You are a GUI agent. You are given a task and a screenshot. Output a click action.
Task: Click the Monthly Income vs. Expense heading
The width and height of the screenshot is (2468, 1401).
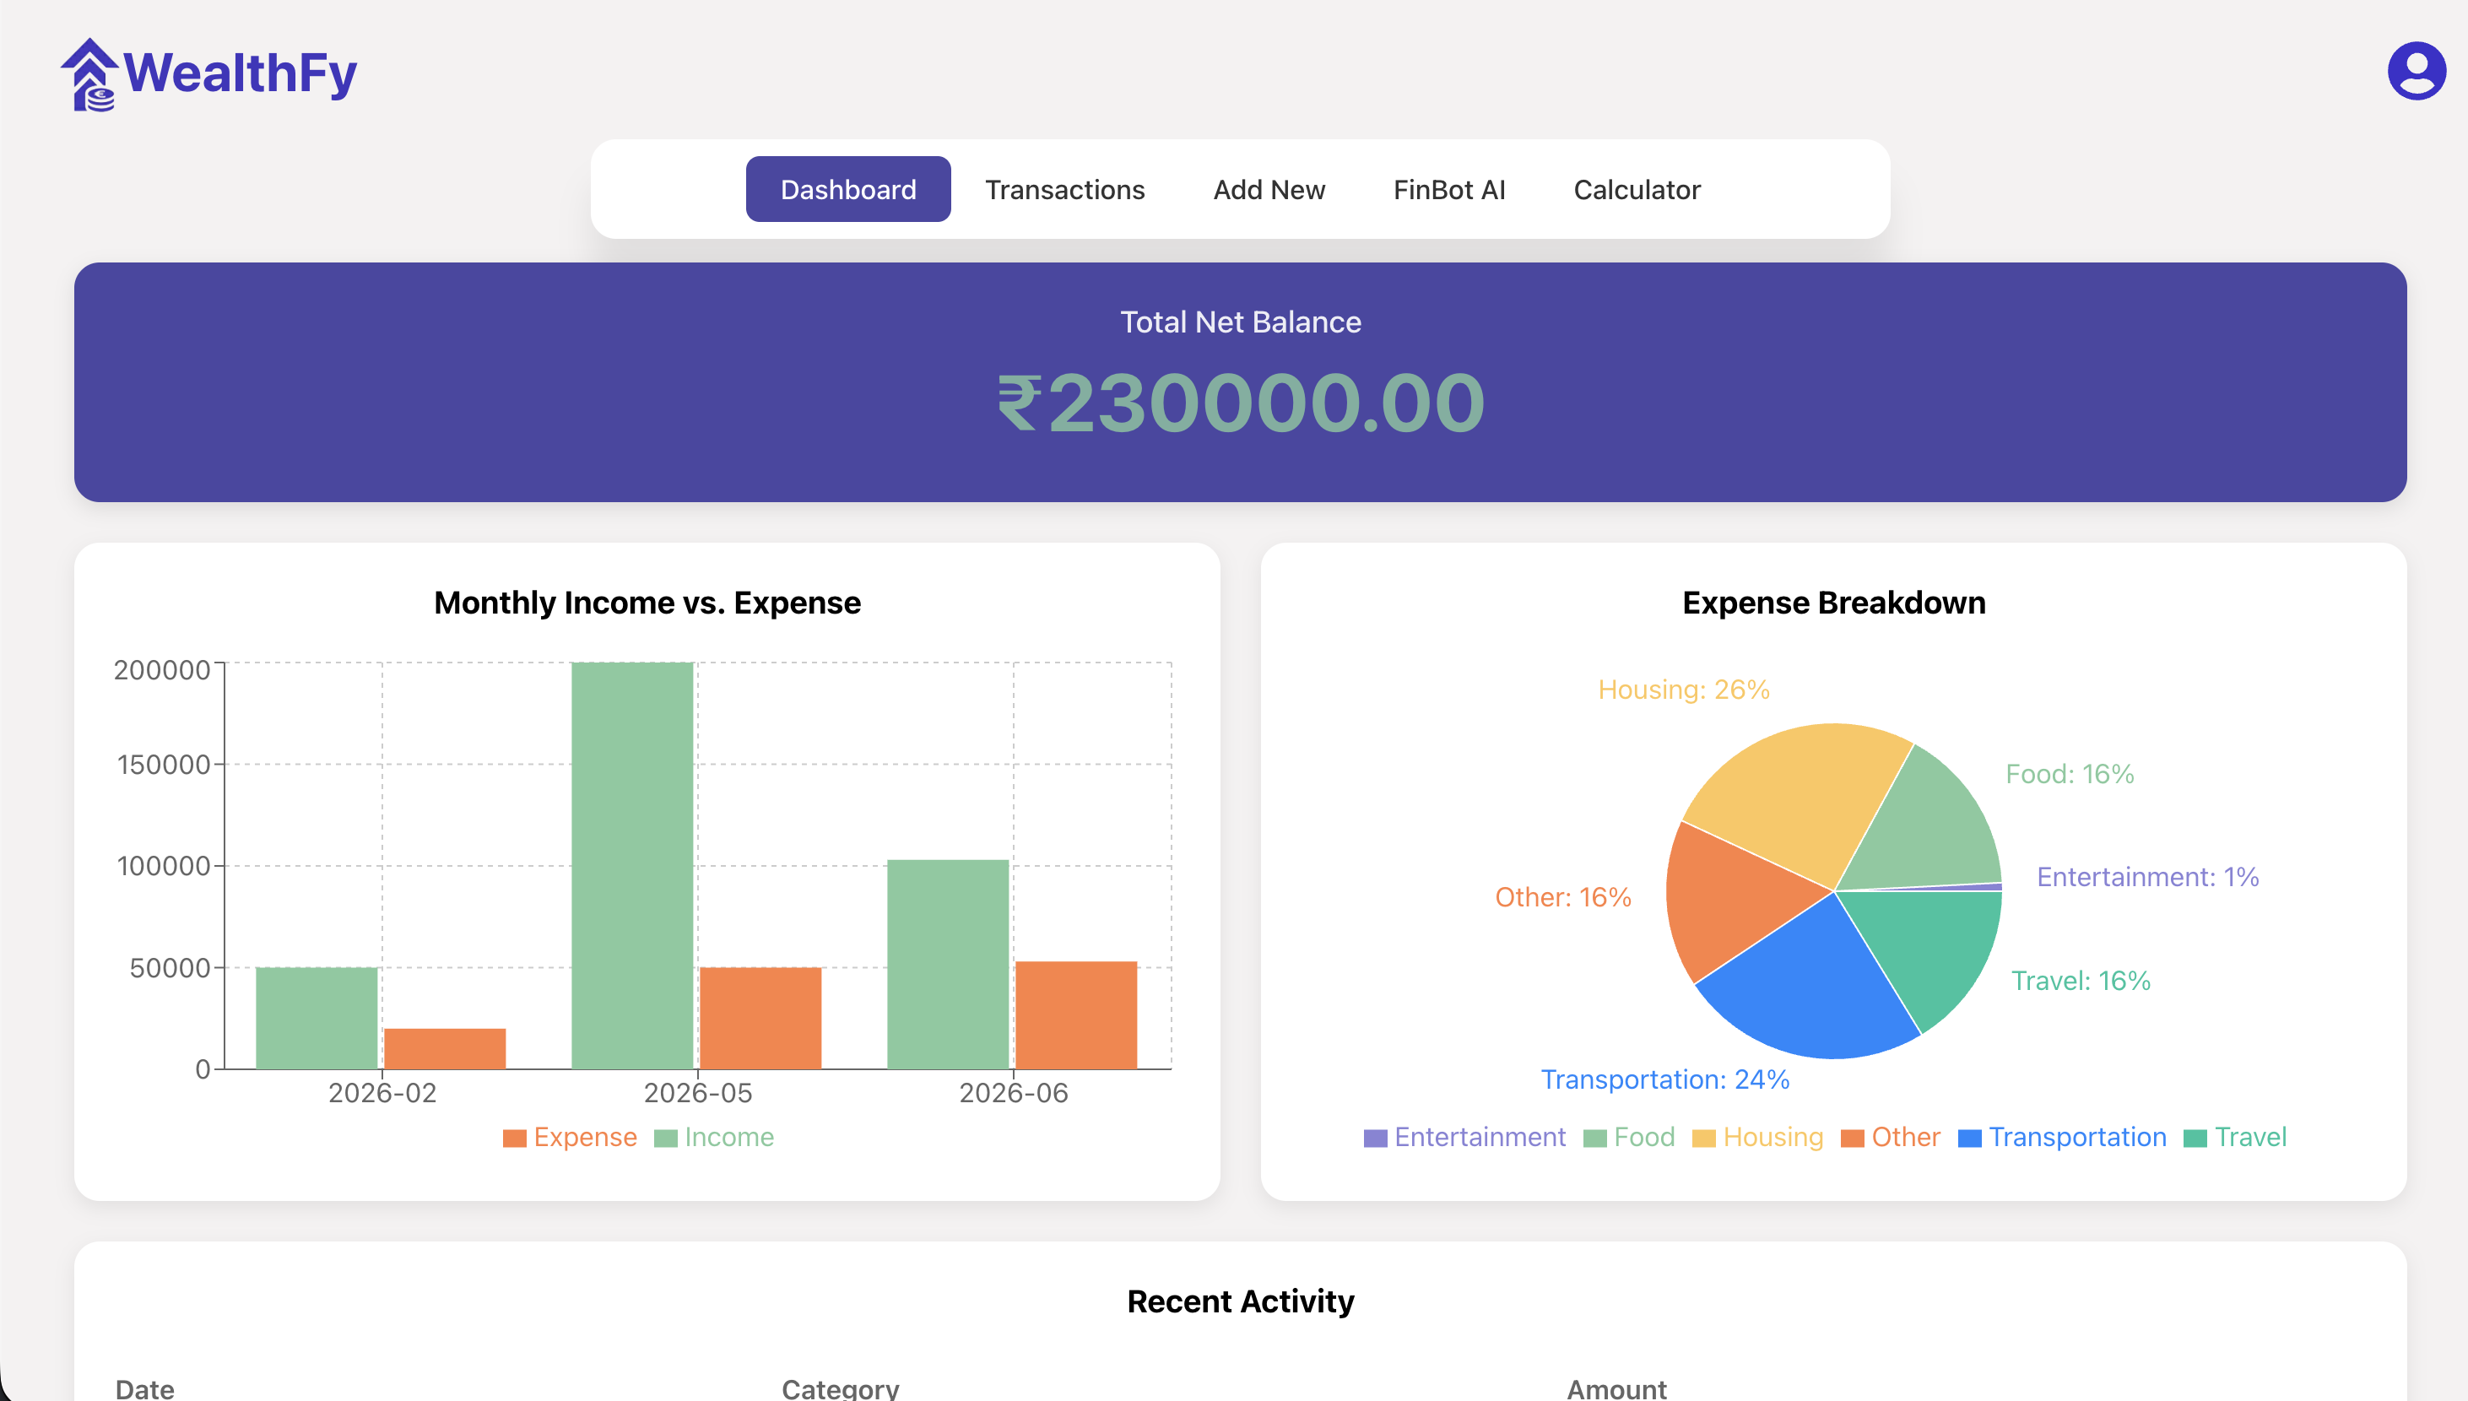coord(647,603)
